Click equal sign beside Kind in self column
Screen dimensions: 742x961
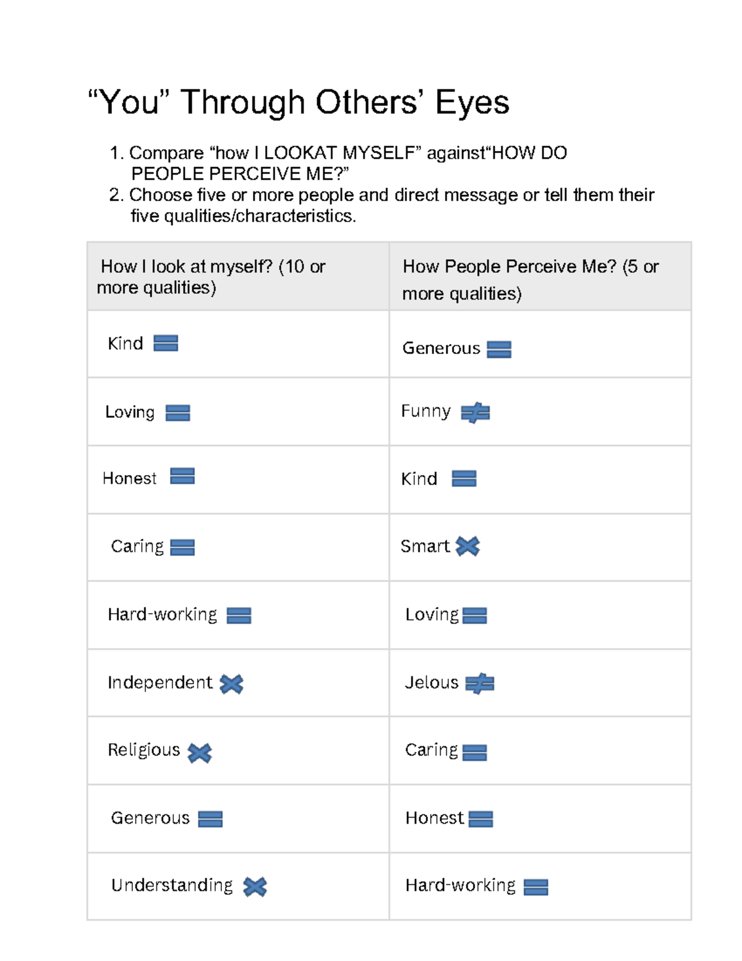tap(166, 343)
